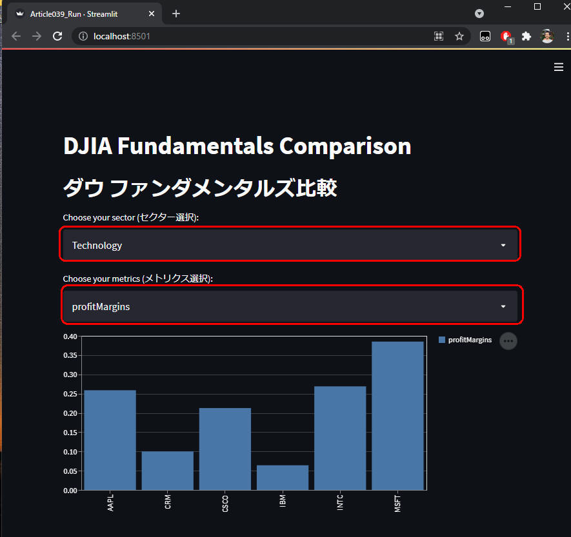Click the circular down-arrow icon in tab strip
The width and height of the screenshot is (571, 537).
[479, 14]
